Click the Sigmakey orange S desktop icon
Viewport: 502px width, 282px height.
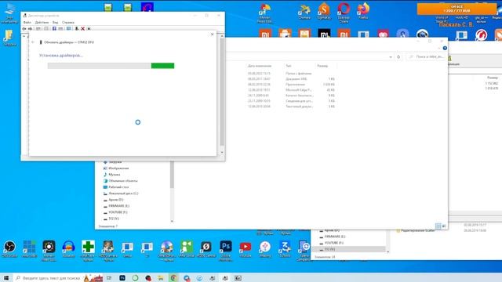pos(324,11)
